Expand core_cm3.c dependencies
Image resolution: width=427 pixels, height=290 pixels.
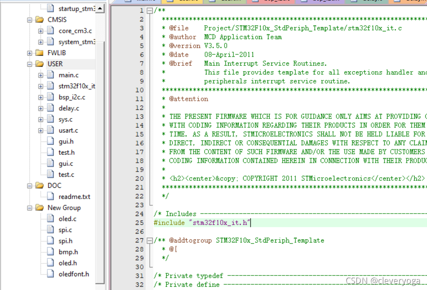click(41, 31)
